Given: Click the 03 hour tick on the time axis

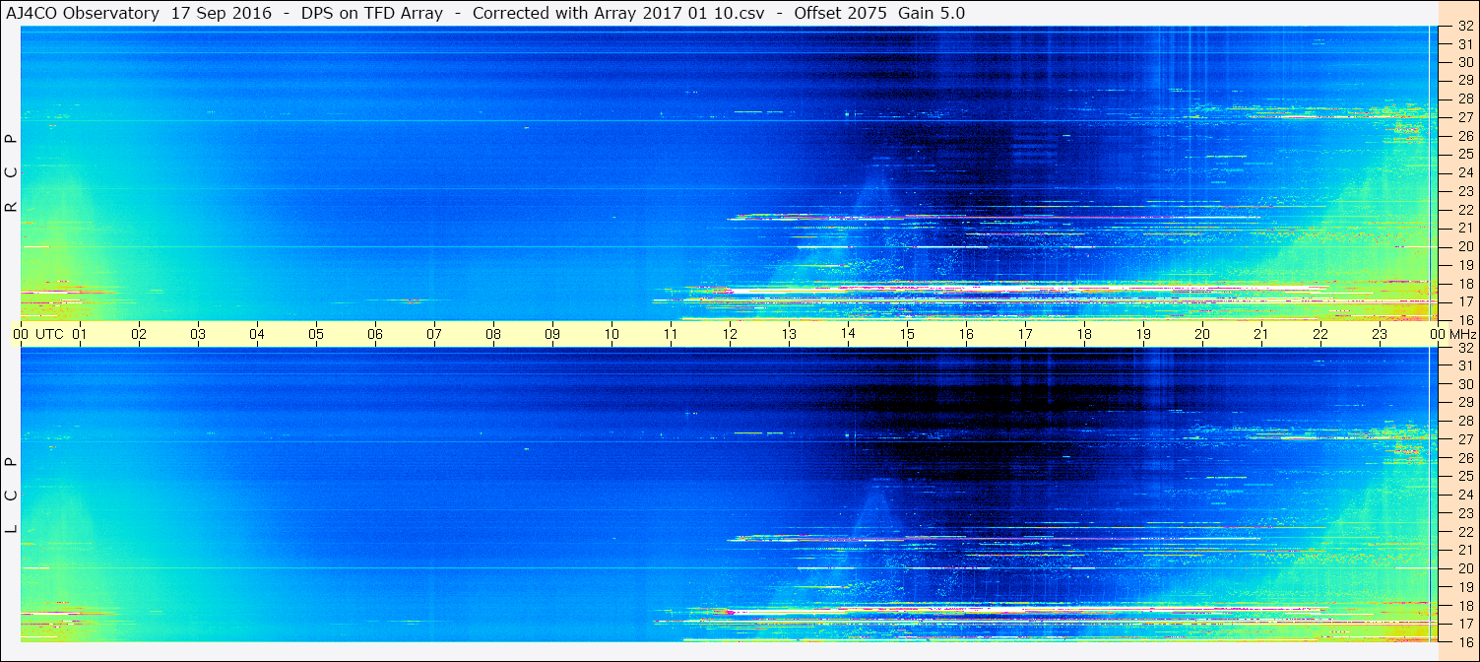Looking at the screenshot, I should 198,334.
